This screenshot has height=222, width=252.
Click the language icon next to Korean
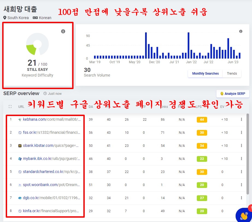(x=35, y=18)
